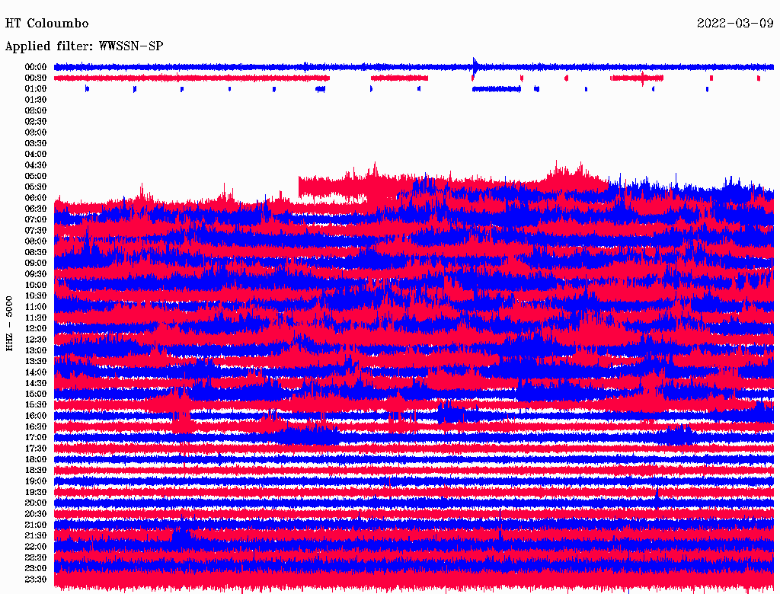Select the 02:30 time label

(36, 121)
